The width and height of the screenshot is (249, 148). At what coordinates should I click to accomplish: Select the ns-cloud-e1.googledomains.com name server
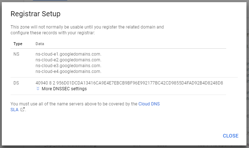click(68, 54)
